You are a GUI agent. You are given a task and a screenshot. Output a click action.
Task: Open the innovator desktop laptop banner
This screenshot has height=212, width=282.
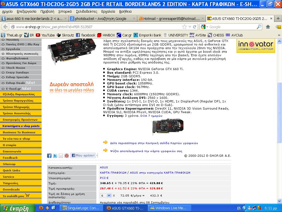click(256, 46)
